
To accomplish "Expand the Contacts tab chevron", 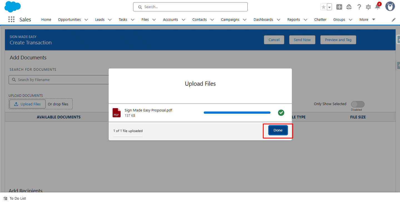I will (x=212, y=20).
